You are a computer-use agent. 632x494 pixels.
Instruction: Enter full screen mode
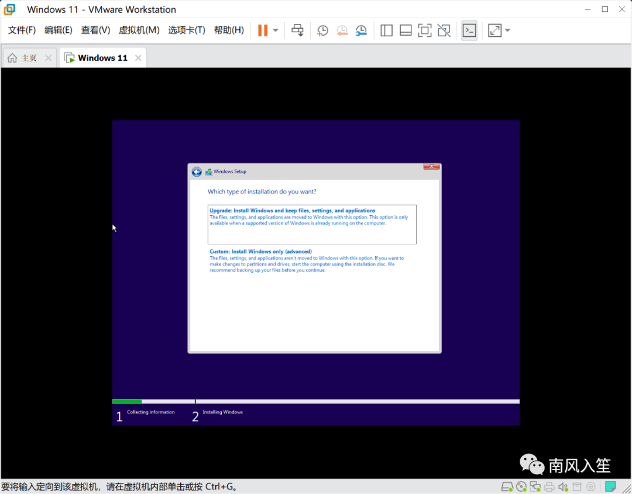[424, 30]
